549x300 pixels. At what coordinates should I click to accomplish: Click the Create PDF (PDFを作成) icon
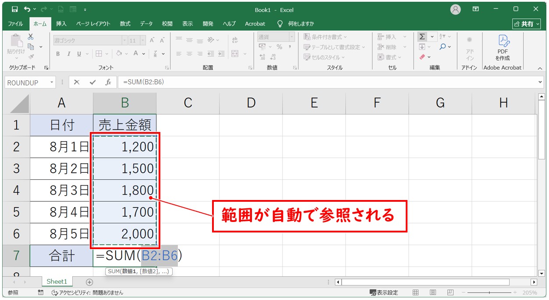pos(503,47)
